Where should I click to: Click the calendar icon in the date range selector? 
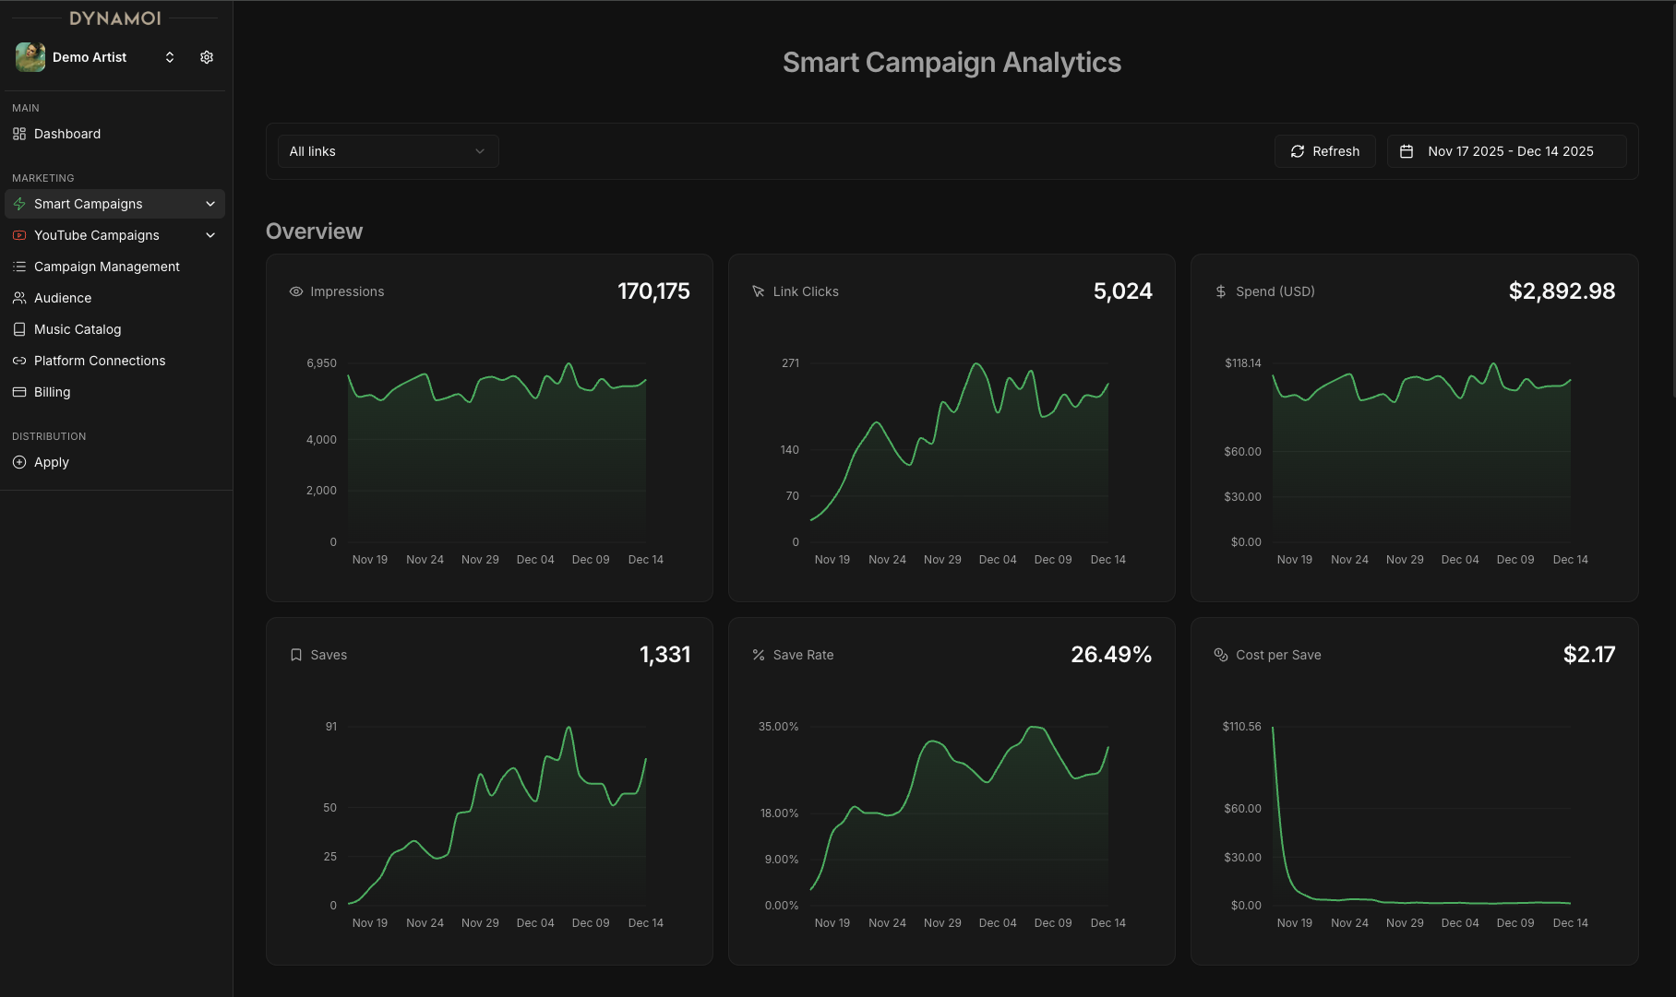[1407, 150]
